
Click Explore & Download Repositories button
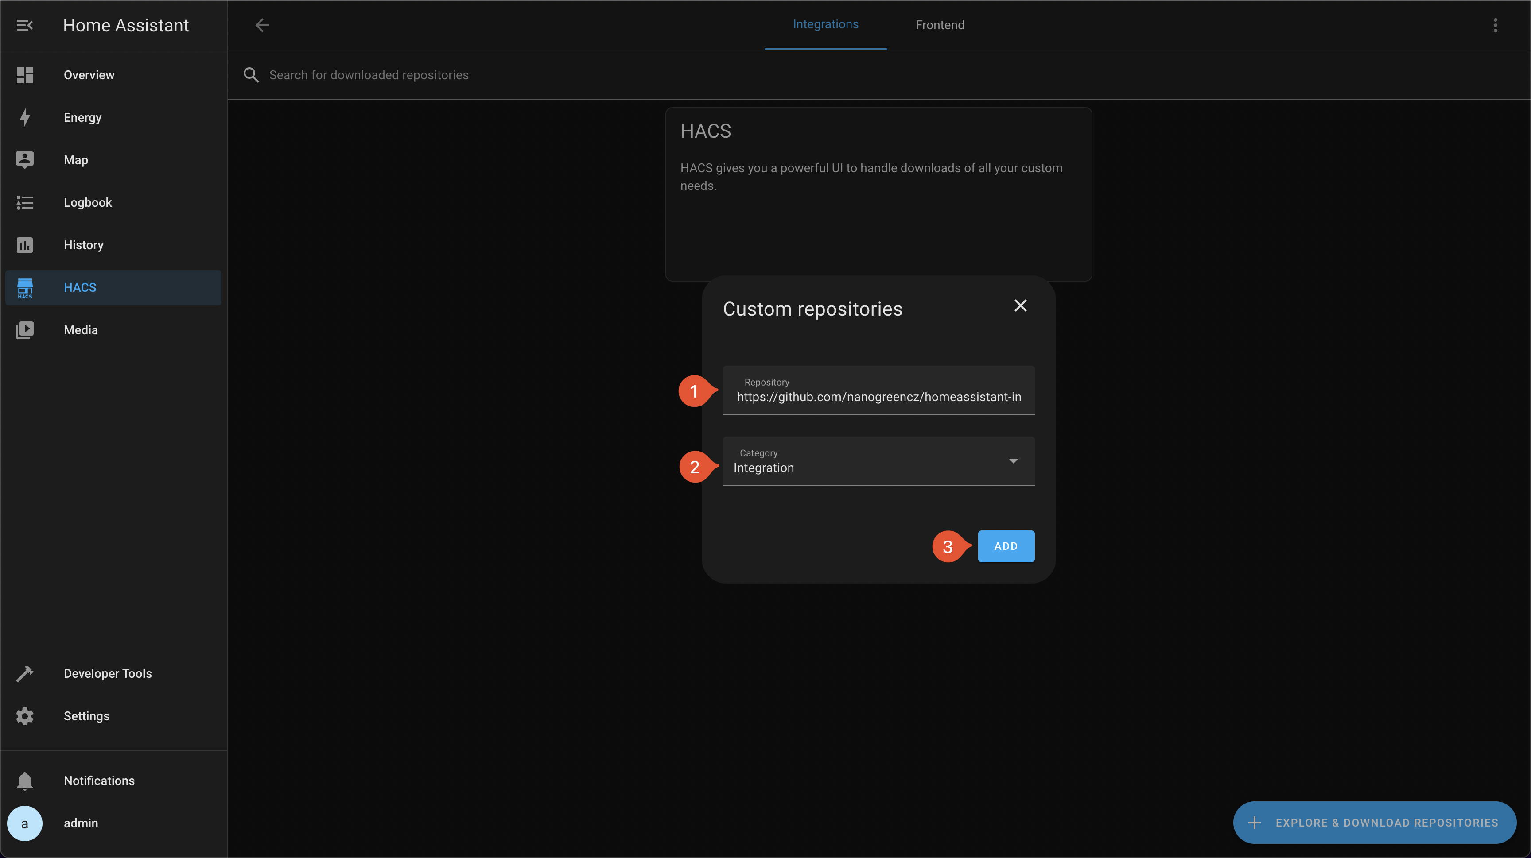1374,823
